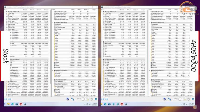Image resolution: width=200 pixels, height=112 pixels.
Task: Start logging via file icon in OC window
Action: point(184,99)
